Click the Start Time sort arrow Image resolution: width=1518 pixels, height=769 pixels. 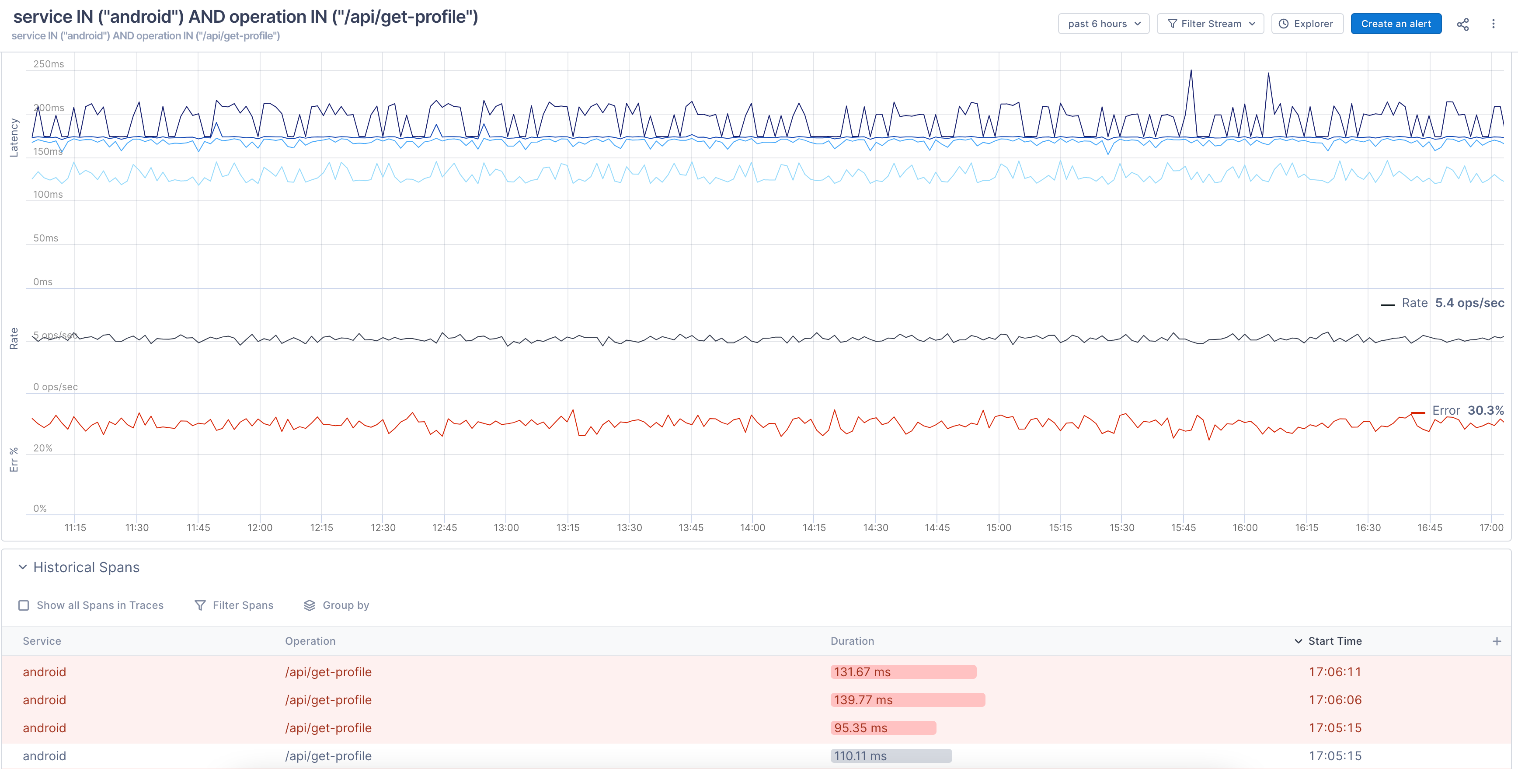coord(1298,641)
